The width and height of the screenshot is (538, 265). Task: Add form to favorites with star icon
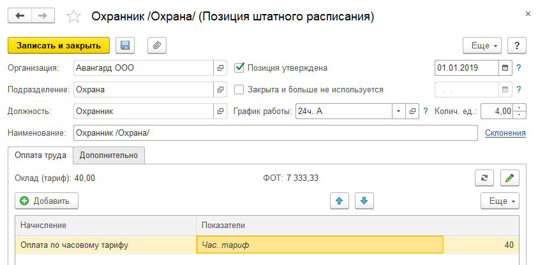74,17
